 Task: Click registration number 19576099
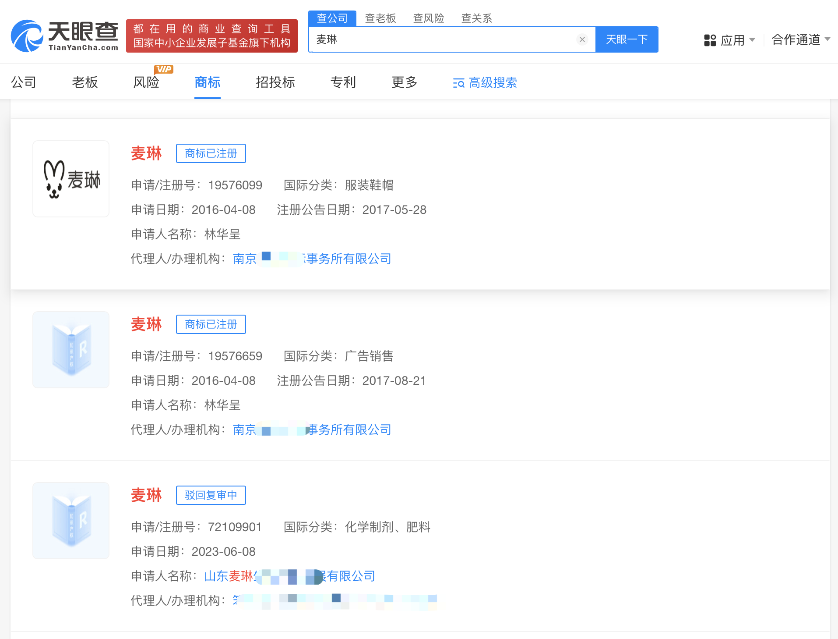235,185
